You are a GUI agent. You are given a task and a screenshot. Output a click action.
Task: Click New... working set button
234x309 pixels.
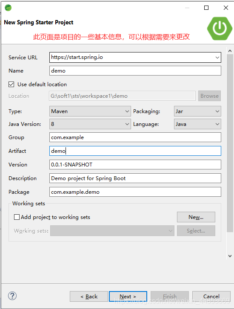click(x=196, y=217)
